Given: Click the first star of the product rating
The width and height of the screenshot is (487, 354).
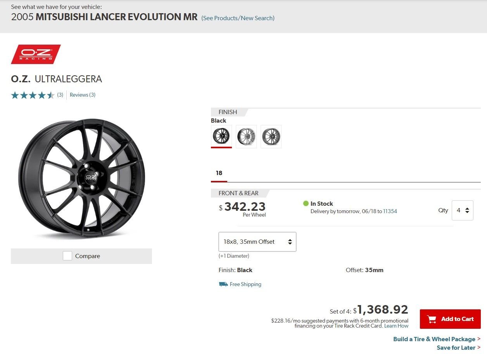Looking at the screenshot, I should coord(15,95).
